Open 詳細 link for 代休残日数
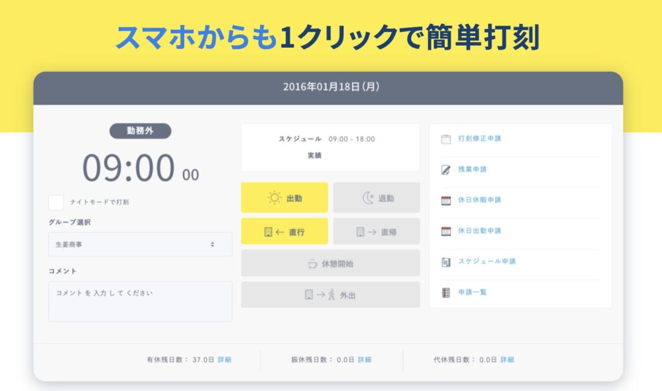 pos(507,359)
